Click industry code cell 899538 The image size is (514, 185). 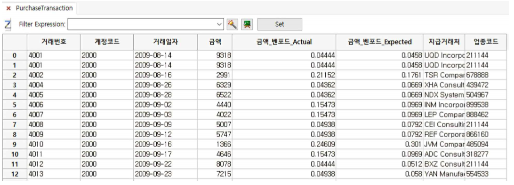point(486,105)
